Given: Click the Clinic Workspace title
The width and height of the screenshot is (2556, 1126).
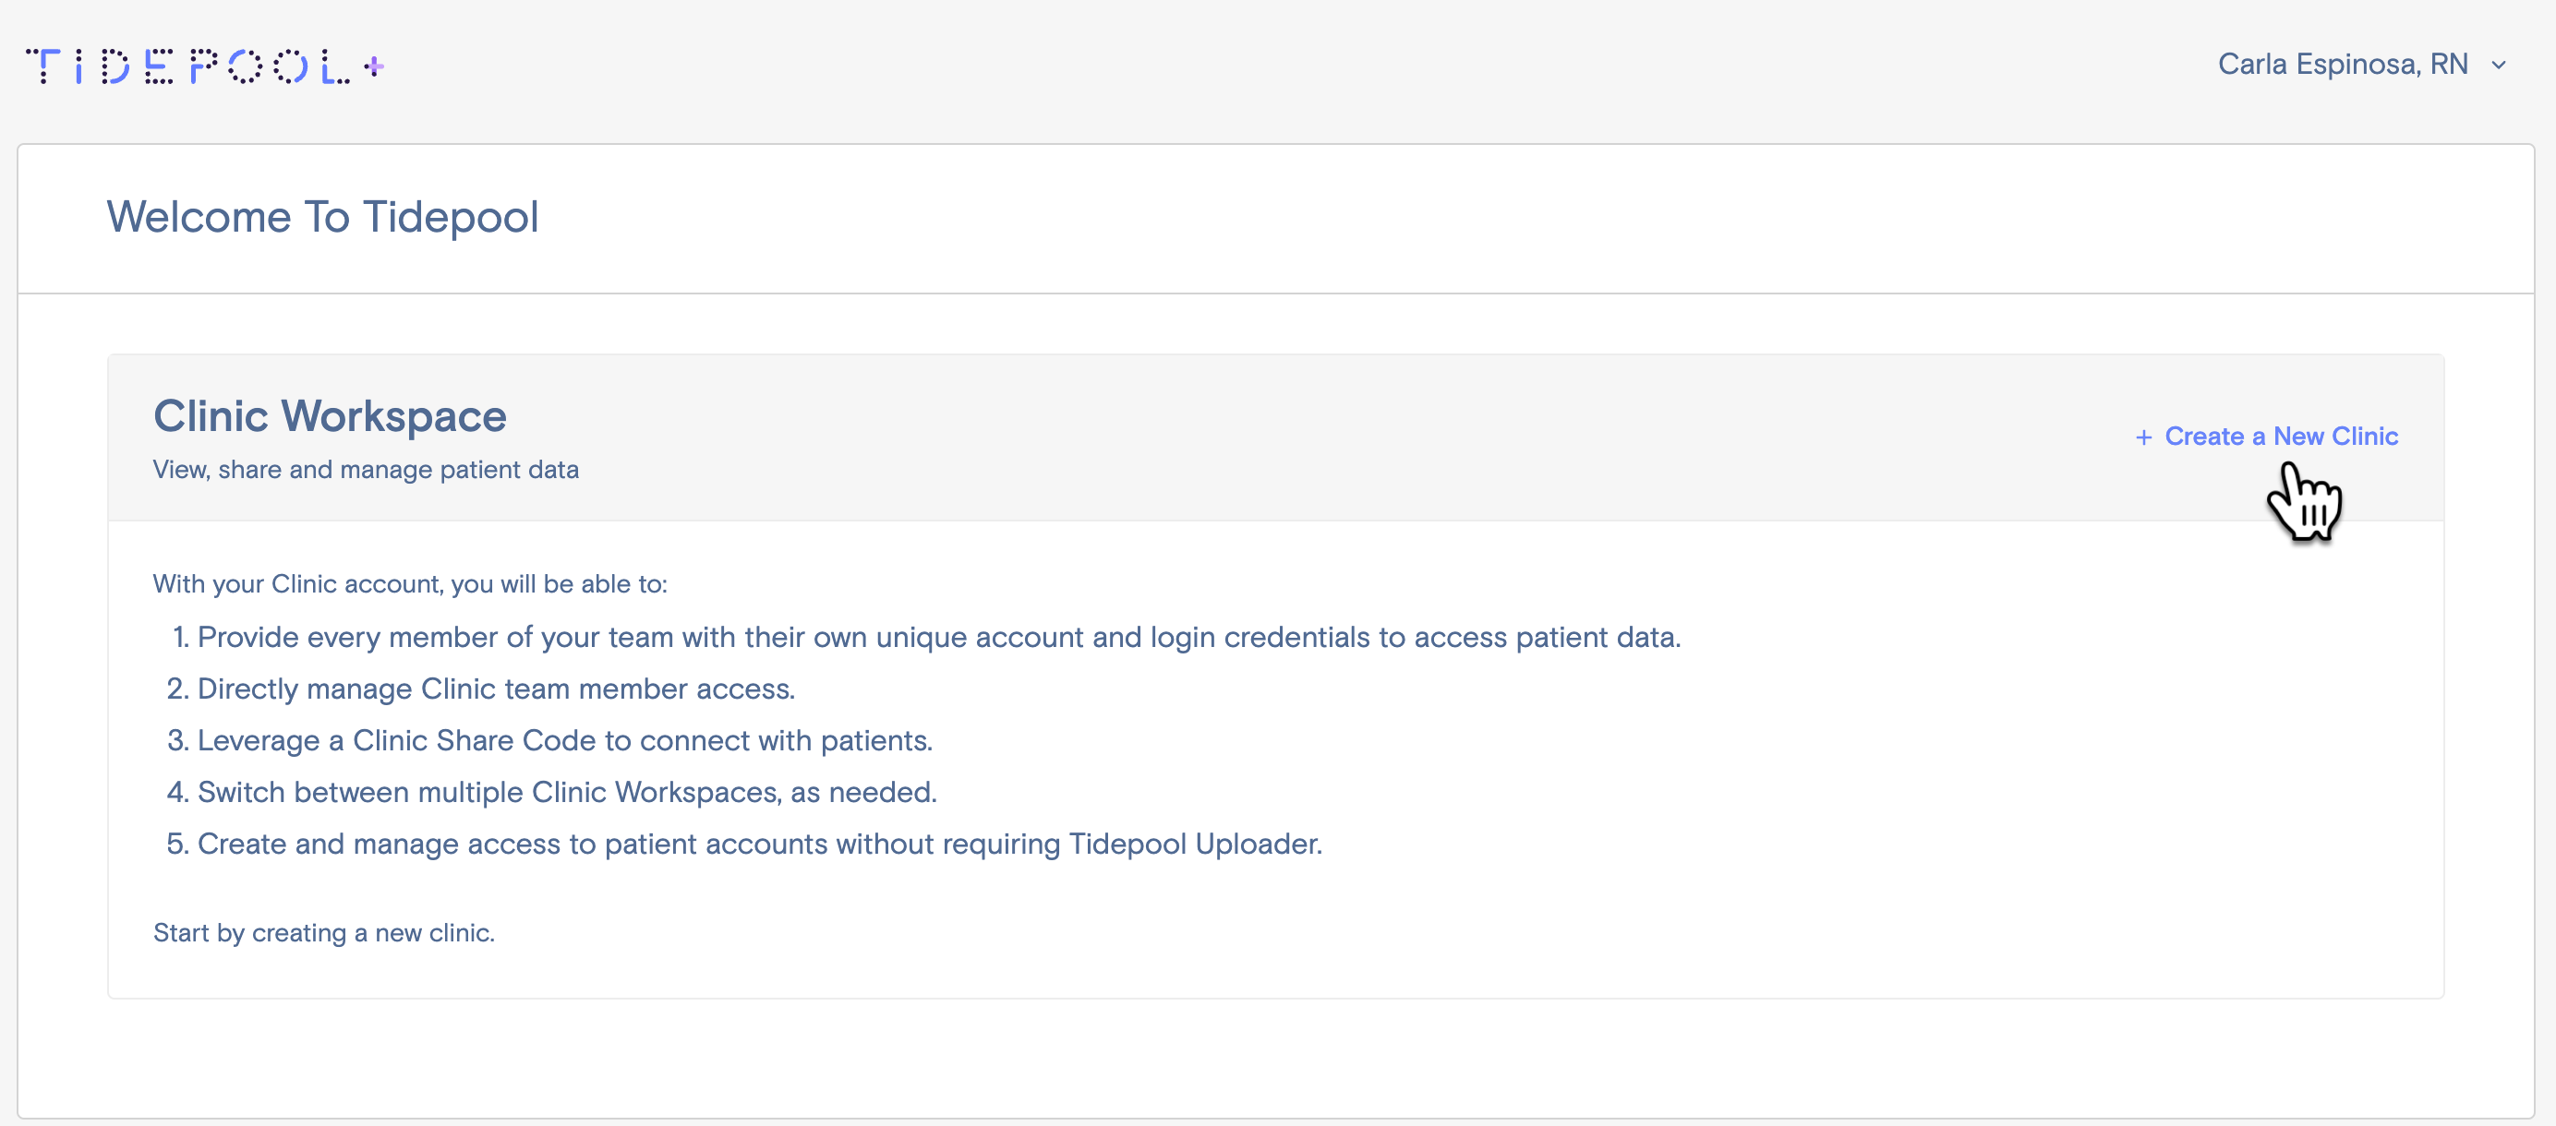Looking at the screenshot, I should point(330,415).
